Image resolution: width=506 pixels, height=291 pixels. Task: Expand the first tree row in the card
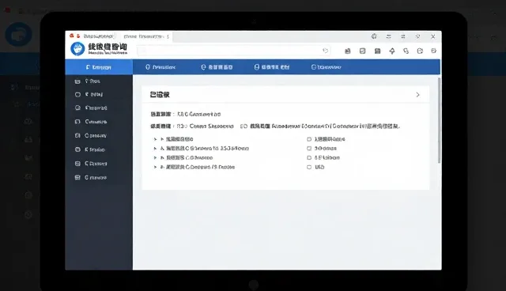155,139
